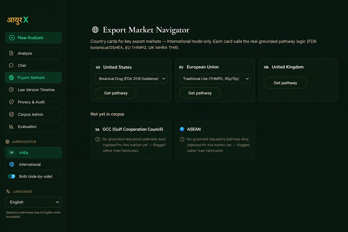
Task: Click the Jurisdiction heading globe icon
Action: (x=7, y=142)
